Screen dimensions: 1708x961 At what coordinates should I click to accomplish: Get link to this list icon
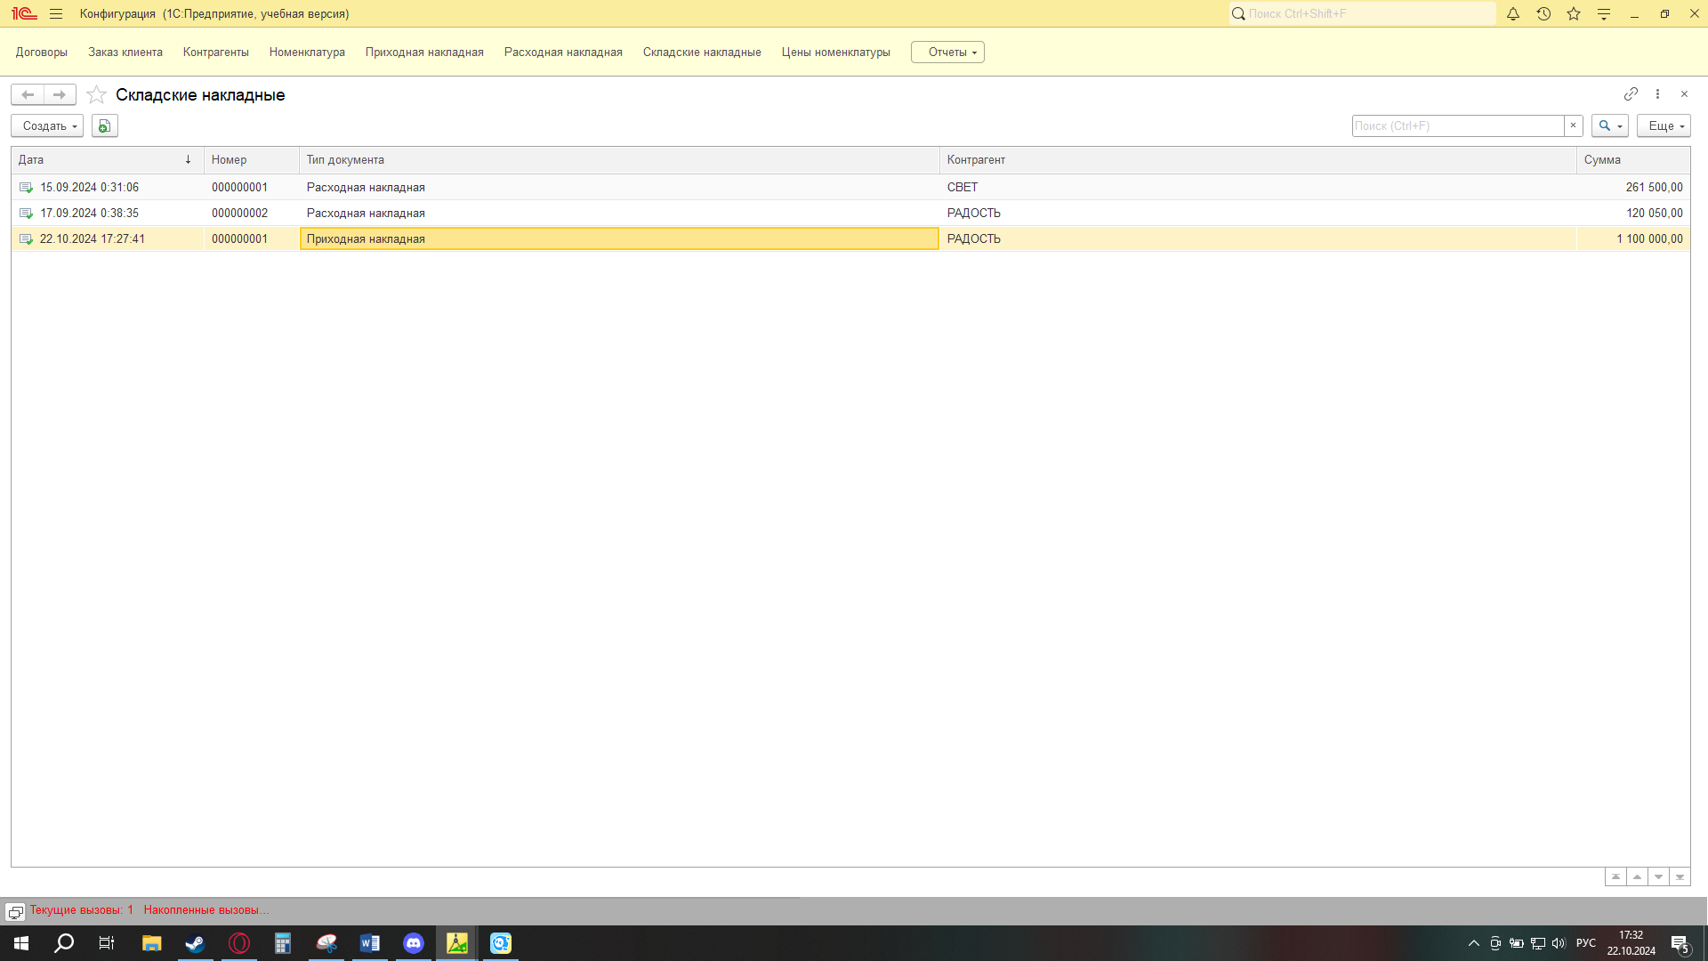(x=1631, y=93)
